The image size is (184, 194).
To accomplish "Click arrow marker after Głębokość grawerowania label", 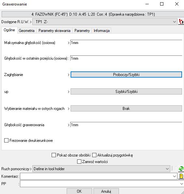I will coord(69,125).
